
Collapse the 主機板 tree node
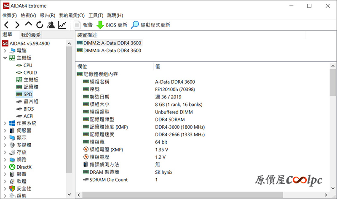[5, 58]
